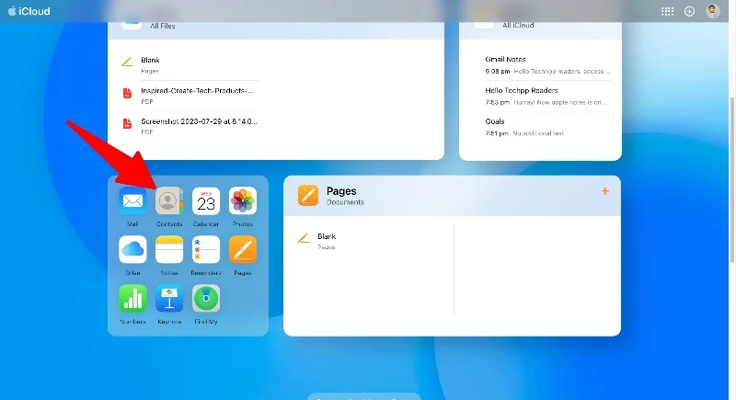Open the iCloud Drive app icon
This screenshot has width=736, height=400.
(132, 249)
